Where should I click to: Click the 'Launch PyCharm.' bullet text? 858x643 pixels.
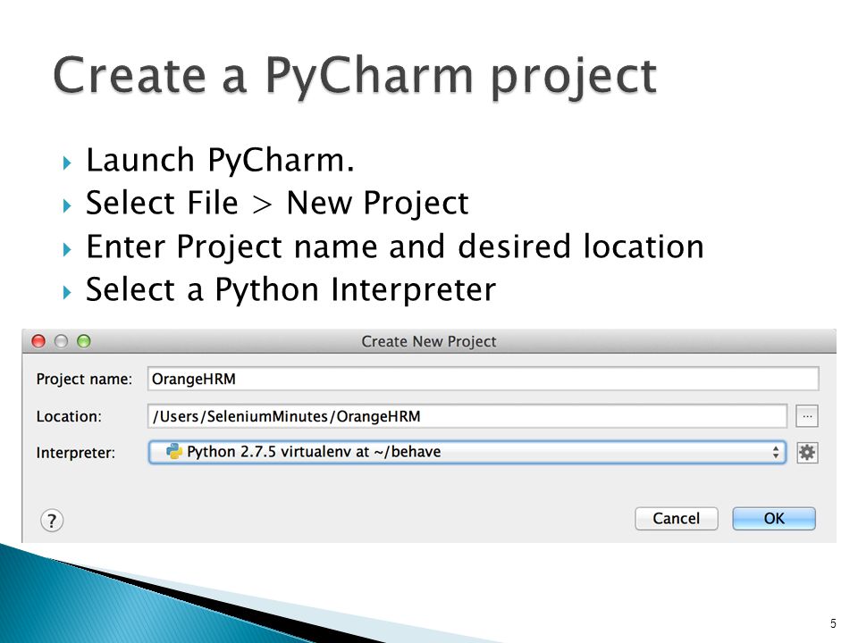coord(221,161)
